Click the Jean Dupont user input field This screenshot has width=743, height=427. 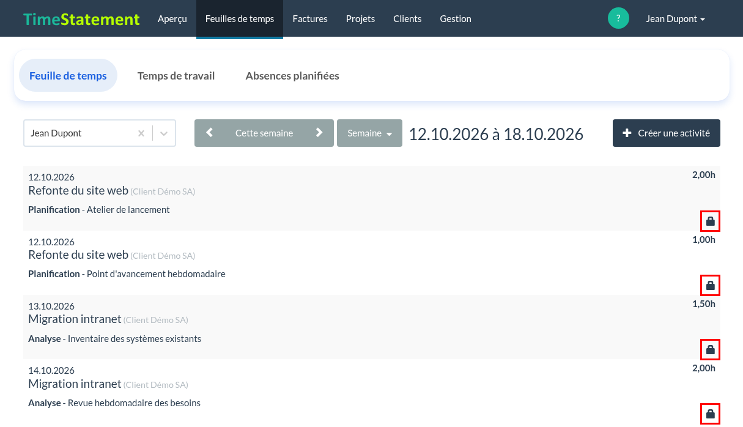pyautogui.click(x=100, y=133)
